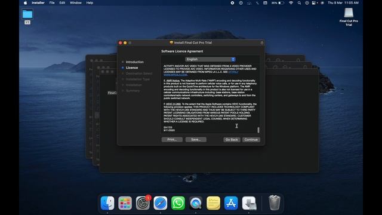Click the Summary step in sidebar

(133, 91)
